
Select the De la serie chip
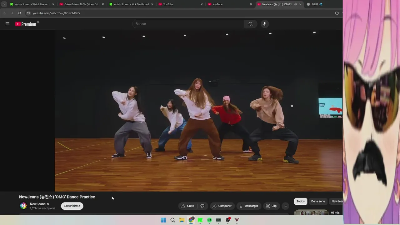point(318,201)
